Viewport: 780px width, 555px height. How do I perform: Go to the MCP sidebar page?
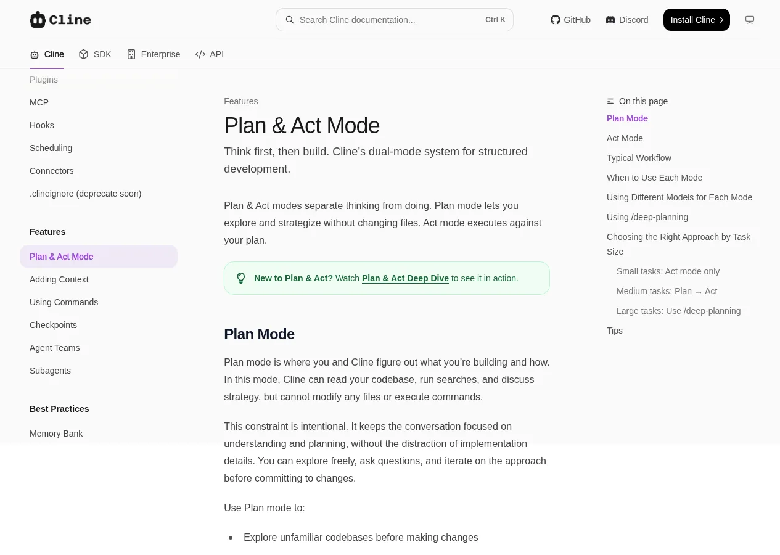(39, 102)
